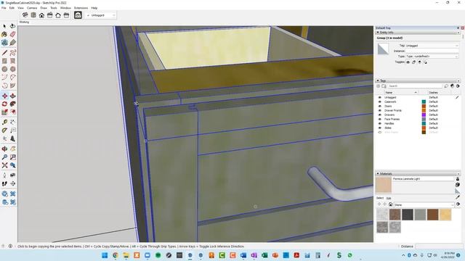Click the Dashes column header
Viewport: 465px width, 261px height.
[x=433, y=93]
